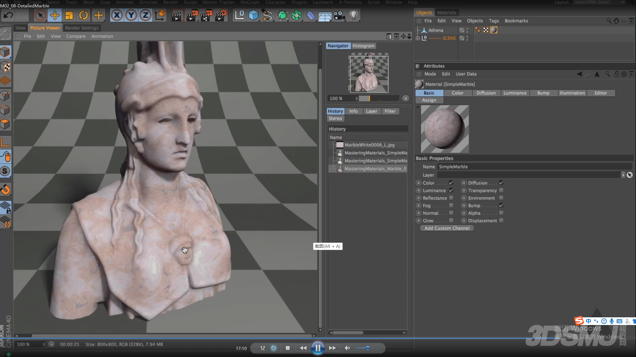Select the Scale tool

[69, 15]
